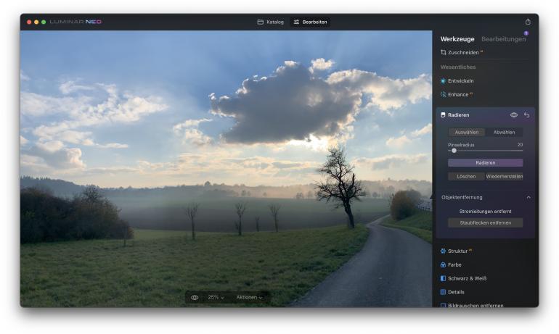
Task: Click the purple Radieren button
Action: (x=485, y=162)
